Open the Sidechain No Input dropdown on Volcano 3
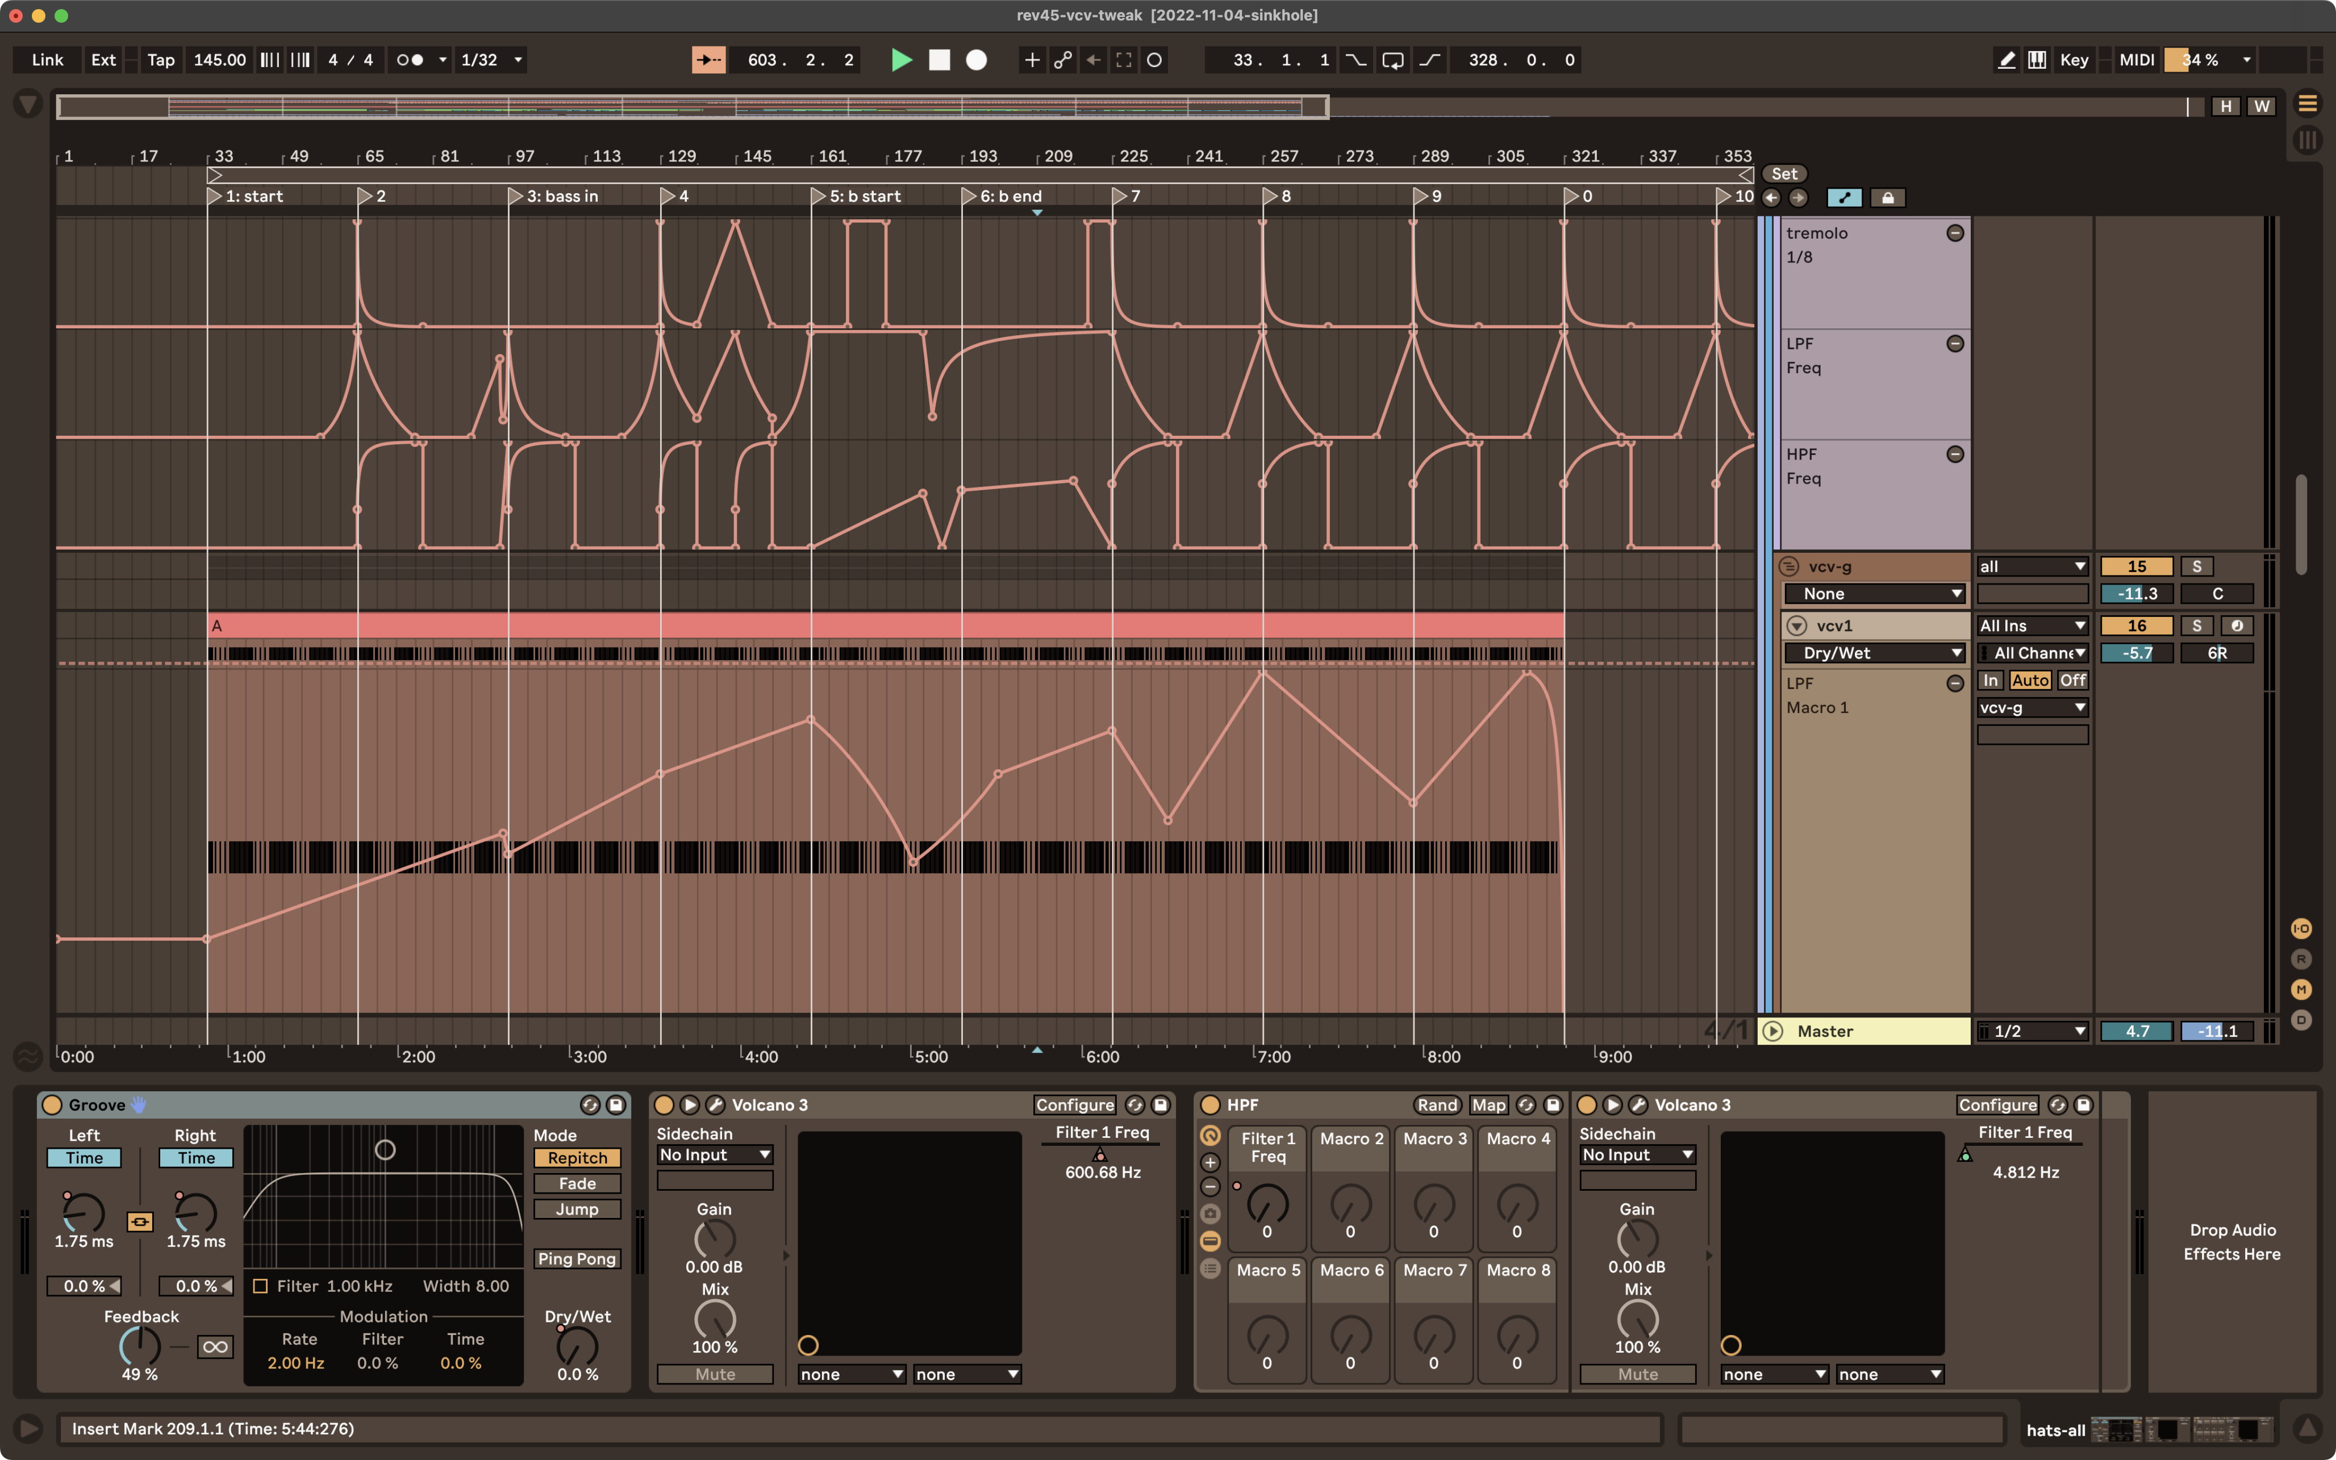The width and height of the screenshot is (2336, 1460). (x=714, y=1154)
